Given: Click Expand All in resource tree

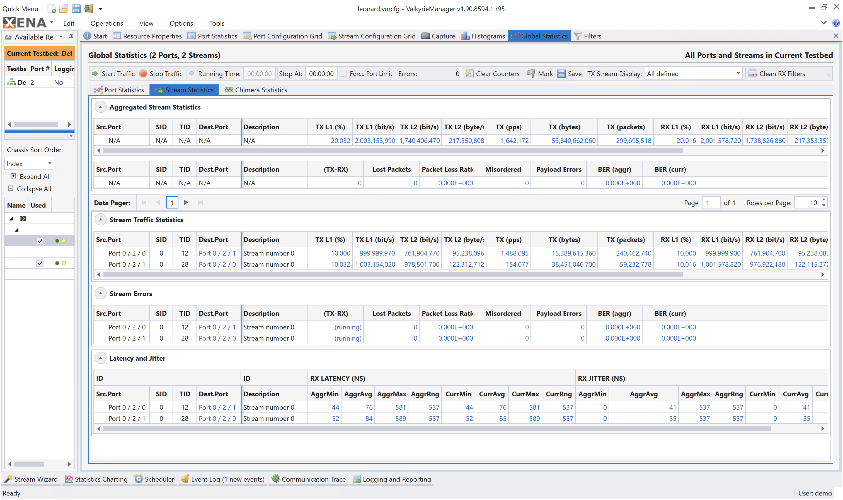Looking at the screenshot, I should tap(31, 176).
